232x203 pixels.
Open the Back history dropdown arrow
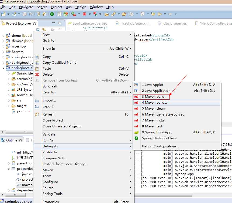click(x=165, y=14)
